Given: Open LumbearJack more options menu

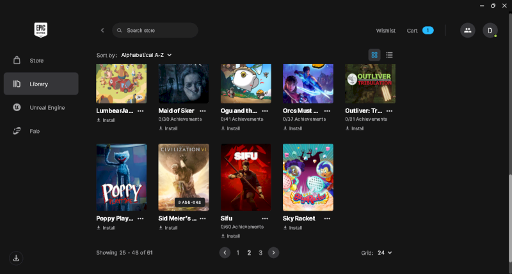Looking at the screenshot, I should (140, 111).
